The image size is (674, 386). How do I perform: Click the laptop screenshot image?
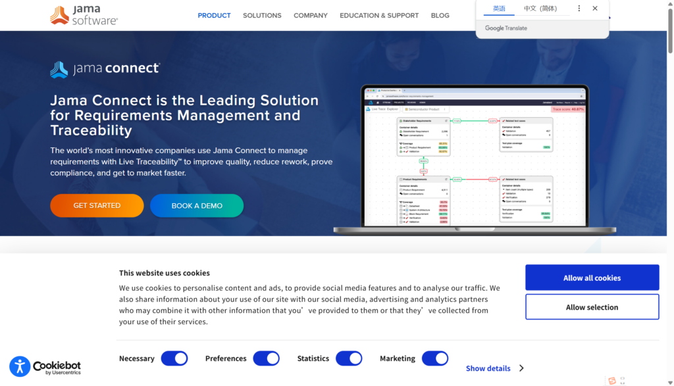(474, 158)
